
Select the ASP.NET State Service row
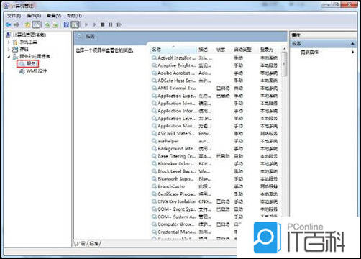[x=215, y=134]
